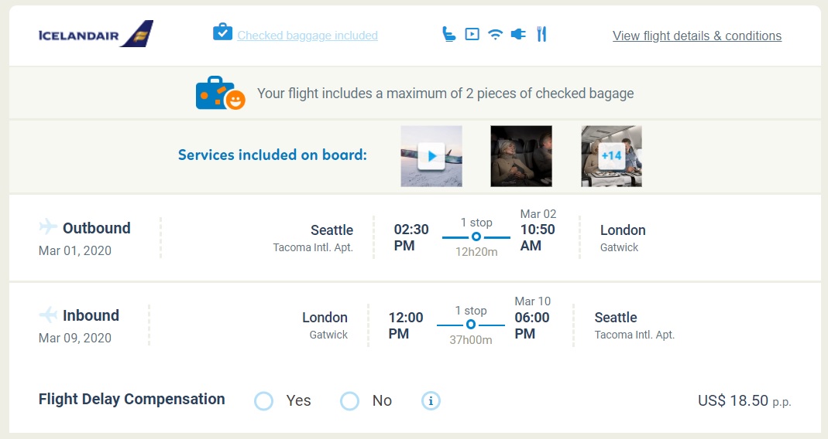Viewport: 828px width, 439px height.
Task: Select No for Flight Delay Compensation
Action: (x=350, y=401)
